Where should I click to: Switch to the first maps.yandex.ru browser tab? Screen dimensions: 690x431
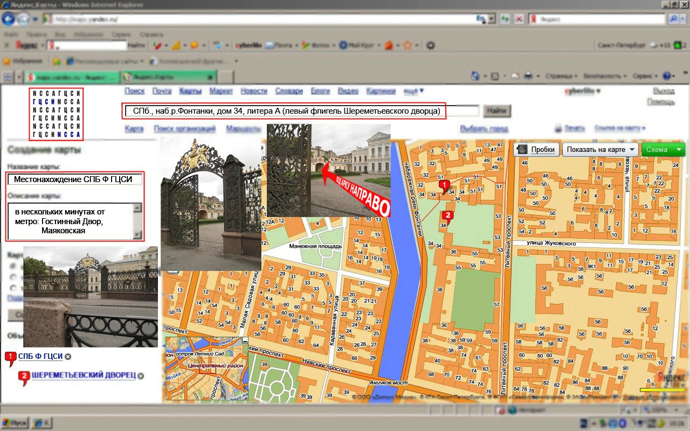coord(73,77)
